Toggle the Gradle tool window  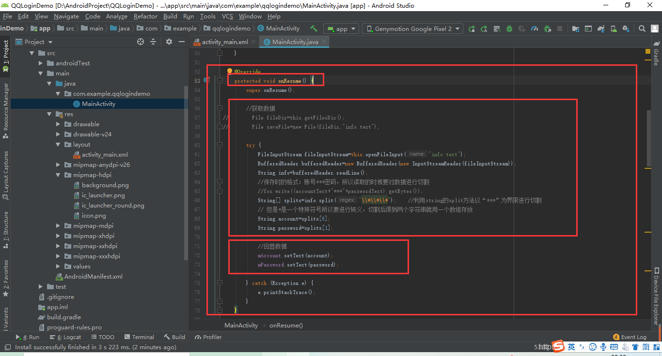coord(656,53)
